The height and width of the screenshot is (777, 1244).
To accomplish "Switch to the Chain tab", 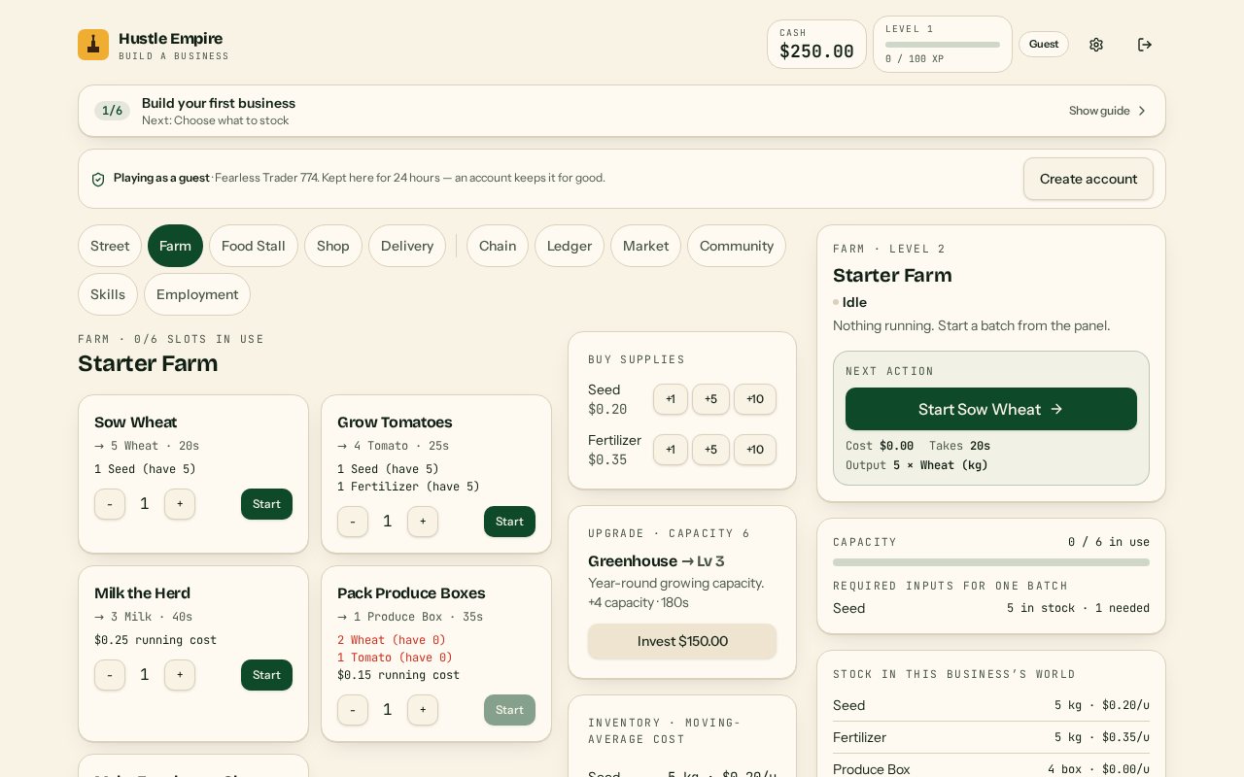I will [498, 246].
